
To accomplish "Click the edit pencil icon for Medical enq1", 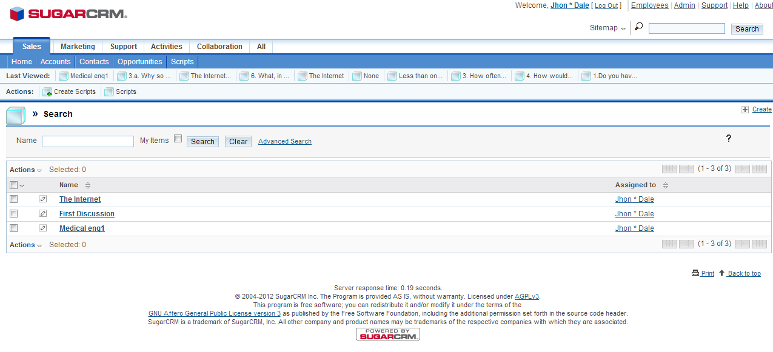I will tap(43, 228).
